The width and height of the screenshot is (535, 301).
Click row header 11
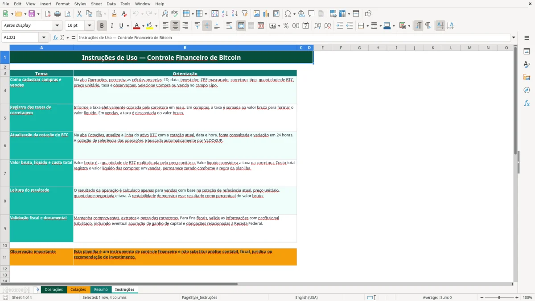5,257
